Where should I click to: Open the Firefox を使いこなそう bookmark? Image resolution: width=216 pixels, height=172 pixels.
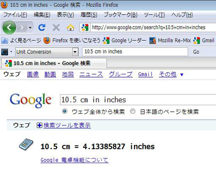tap(72, 41)
